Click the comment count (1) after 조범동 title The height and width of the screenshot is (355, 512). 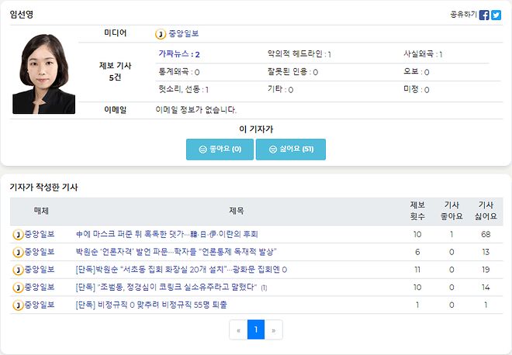click(x=264, y=288)
